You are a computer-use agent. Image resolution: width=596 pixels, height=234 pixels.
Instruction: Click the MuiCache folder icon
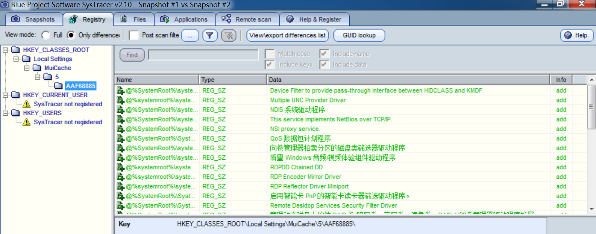coord(37,68)
